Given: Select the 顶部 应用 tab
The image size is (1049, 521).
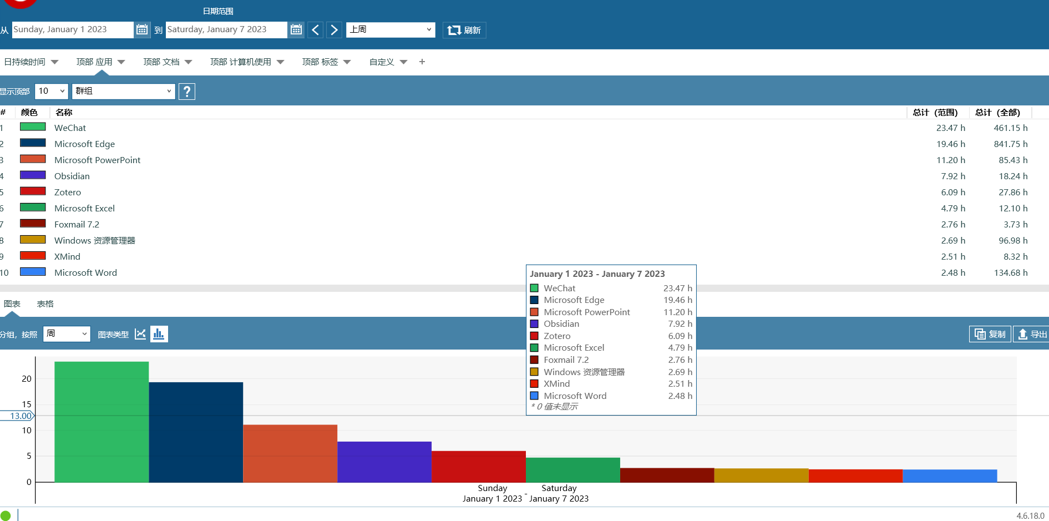Looking at the screenshot, I should click(94, 62).
